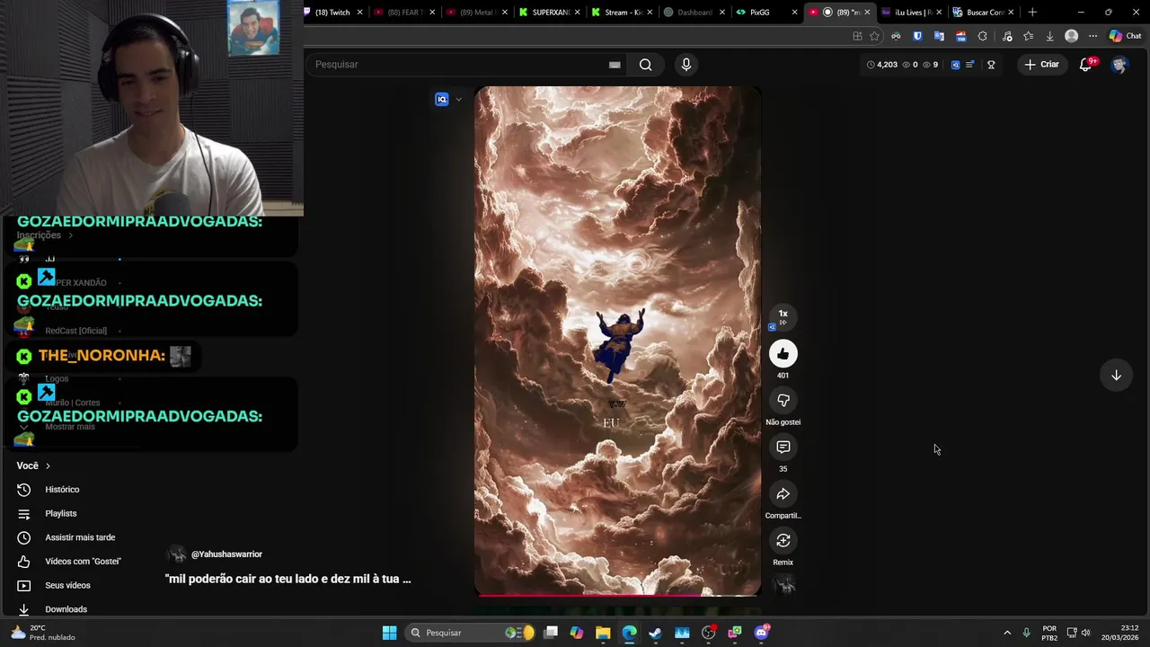This screenshot has width=1150, height=647.
Task: Open the sound-source thumbnail below Remix
Action: tap(784, 586)
